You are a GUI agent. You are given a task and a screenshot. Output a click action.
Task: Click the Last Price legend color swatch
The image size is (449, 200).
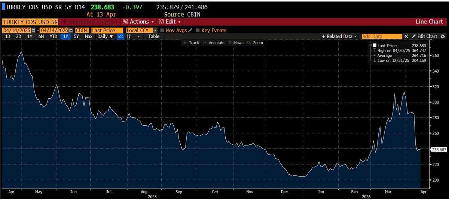click(x=374, y=45)
